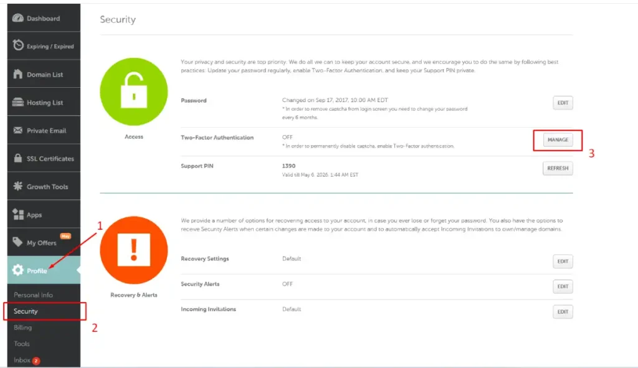
Task: Click the My Offers tag icon
Action: pos(18,242)
